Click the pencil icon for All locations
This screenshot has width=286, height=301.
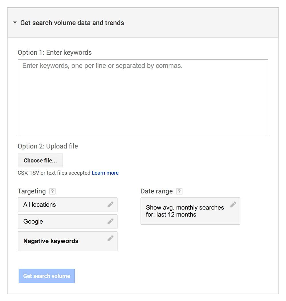(110, 205)
